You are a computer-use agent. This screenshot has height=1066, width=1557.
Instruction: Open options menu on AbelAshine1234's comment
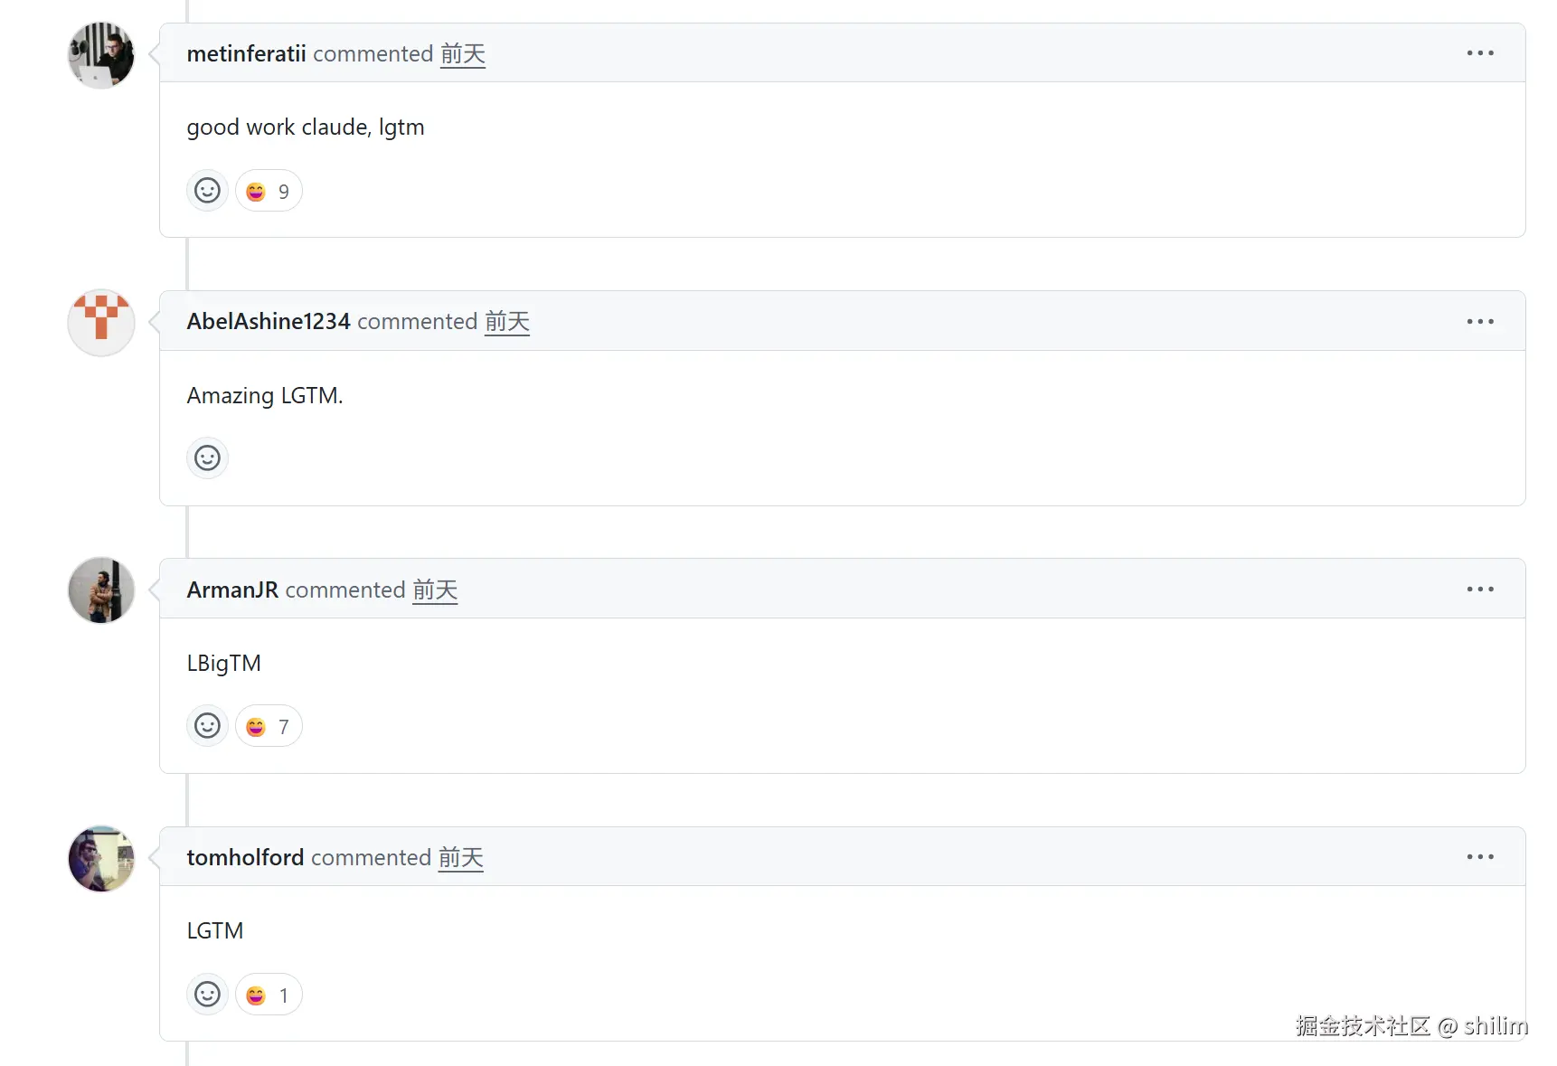[1480, 322]
